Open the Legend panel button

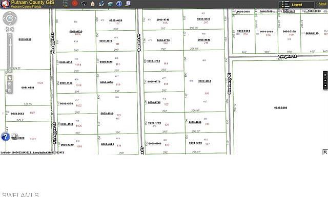point(297,5)
